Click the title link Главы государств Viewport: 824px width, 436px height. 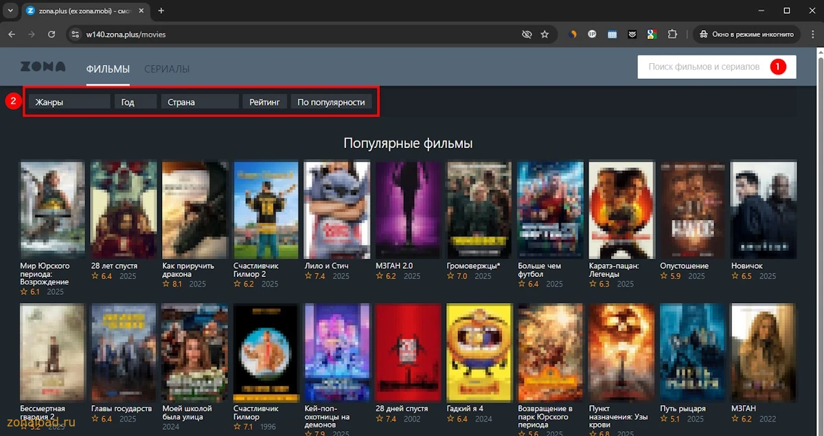click(x=122, y=409)
